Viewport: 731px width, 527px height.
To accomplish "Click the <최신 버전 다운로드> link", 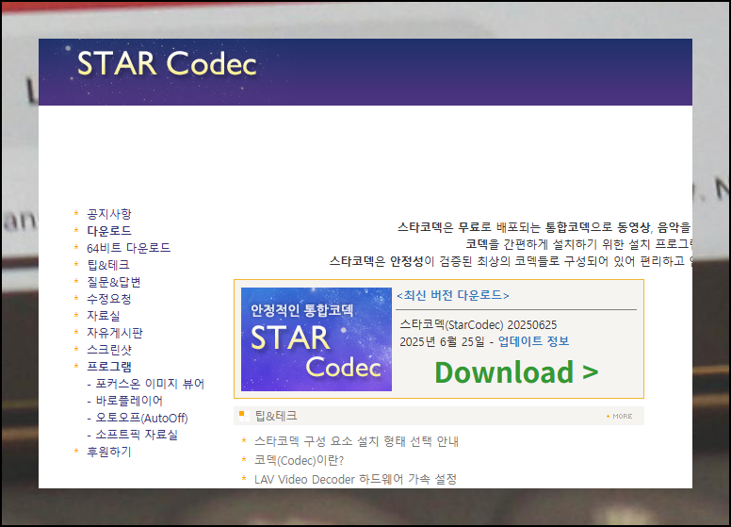I will tap(453, 295).
